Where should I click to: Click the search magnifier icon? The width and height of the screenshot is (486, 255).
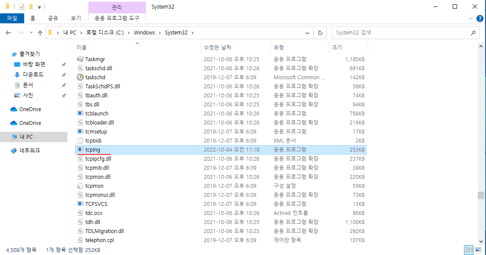473,33
